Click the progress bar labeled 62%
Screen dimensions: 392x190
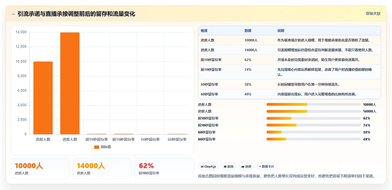coord(314,118)
